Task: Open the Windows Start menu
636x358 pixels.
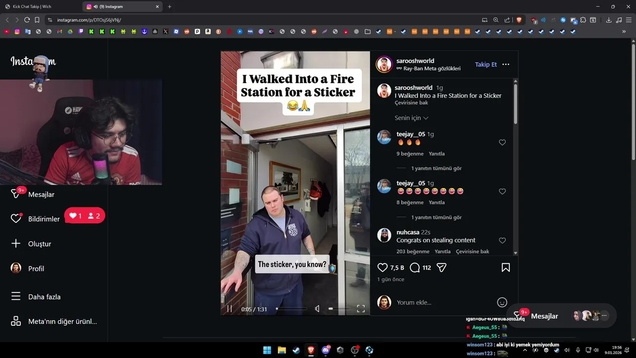Action: tap(267, 350)
